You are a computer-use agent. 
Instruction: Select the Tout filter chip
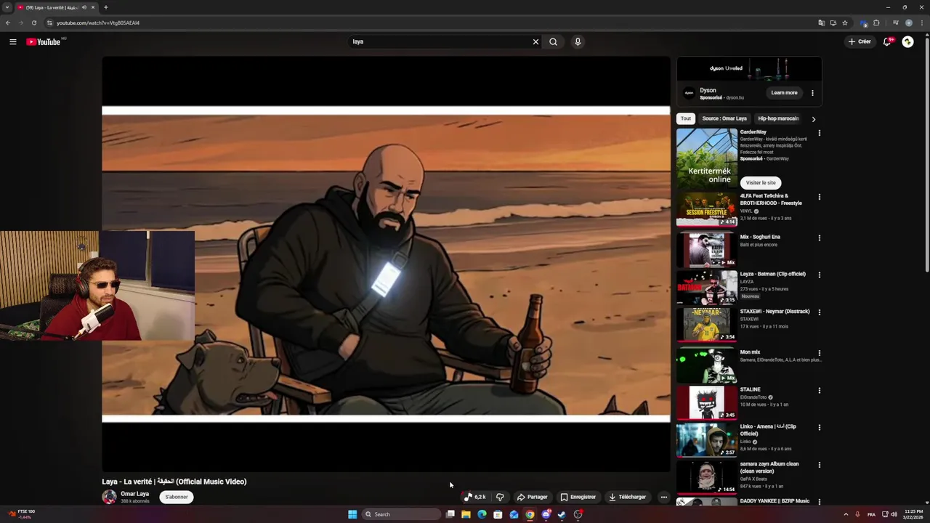pos(686,118)
